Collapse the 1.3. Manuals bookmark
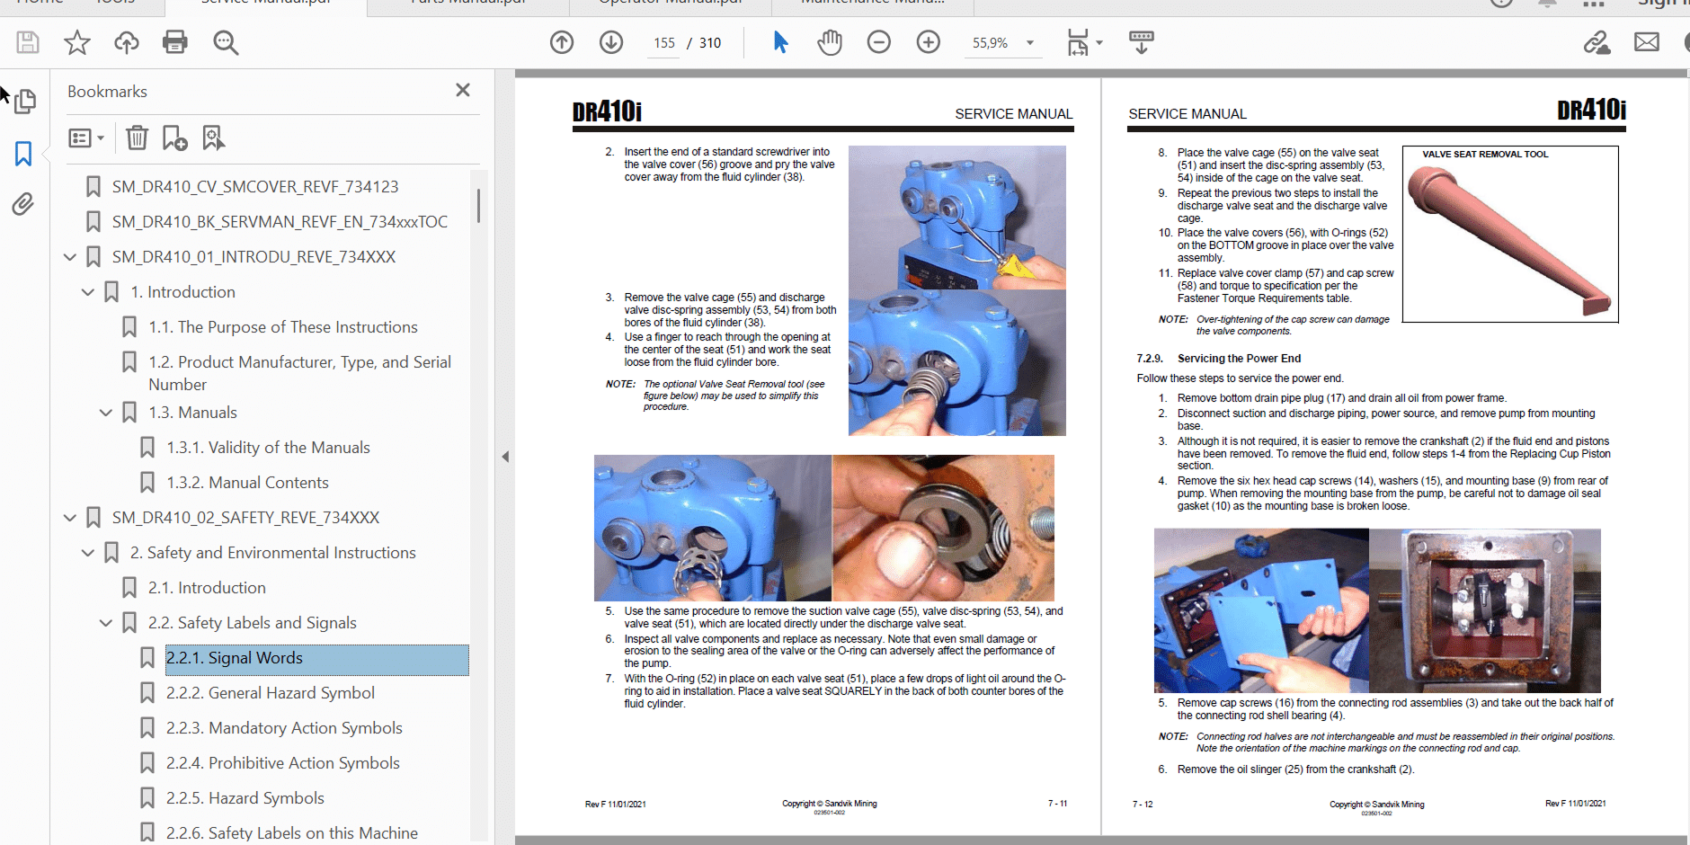 point(106,413)
